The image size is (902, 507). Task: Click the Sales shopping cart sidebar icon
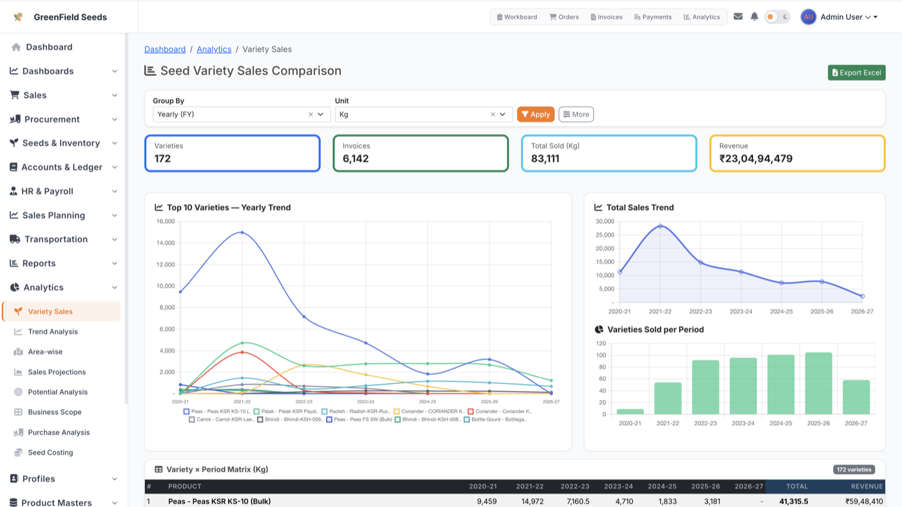pos(14,95)
